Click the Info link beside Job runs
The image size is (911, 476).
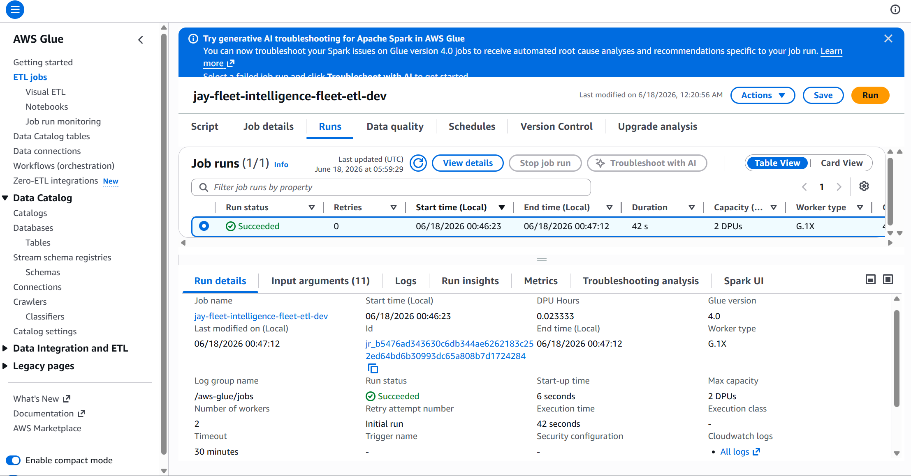[x=281, y=165]
